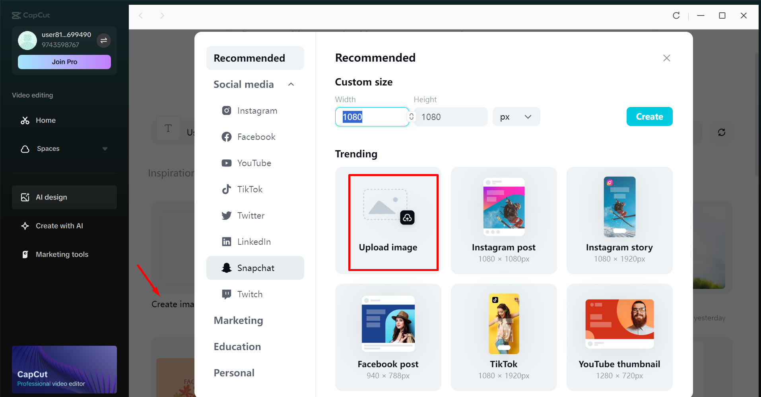Click the account switch icon beside the username
761x397 pixels.
(x=104, y=41)
